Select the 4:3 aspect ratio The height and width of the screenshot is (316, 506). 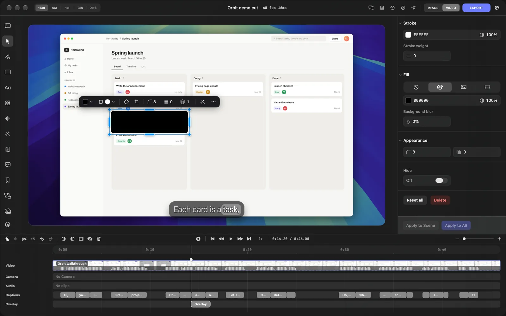coord(54,8)
